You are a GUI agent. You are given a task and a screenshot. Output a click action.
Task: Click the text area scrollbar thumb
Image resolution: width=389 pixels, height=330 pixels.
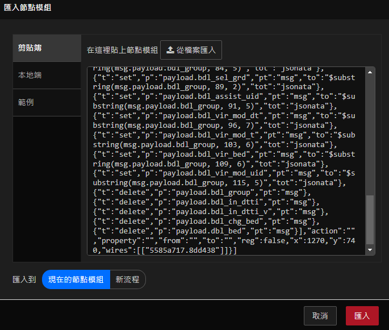coord(370,219)
